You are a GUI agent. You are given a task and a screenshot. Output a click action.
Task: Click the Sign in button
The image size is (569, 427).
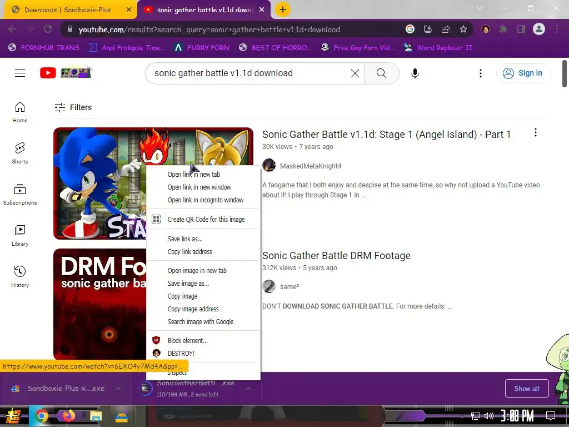[x=523, y=73]
